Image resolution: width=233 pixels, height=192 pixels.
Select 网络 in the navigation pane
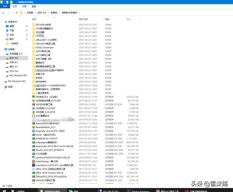pyautogui.click(x=10, y=87)
